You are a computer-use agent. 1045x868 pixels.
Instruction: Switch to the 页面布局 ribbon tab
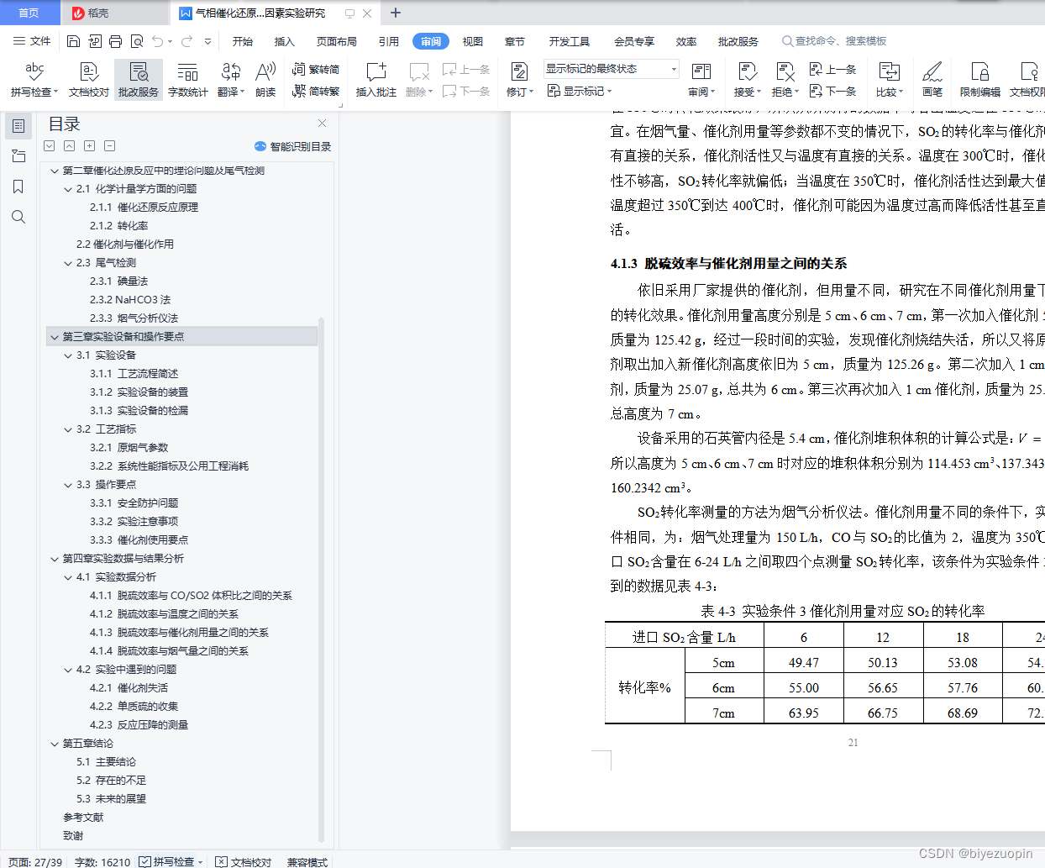pyautogui.click(x=336, y=41)
